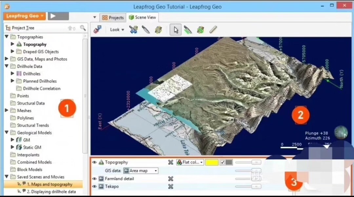Click the view orientation globe icon
354x197 pixels.
coord(341,133)
